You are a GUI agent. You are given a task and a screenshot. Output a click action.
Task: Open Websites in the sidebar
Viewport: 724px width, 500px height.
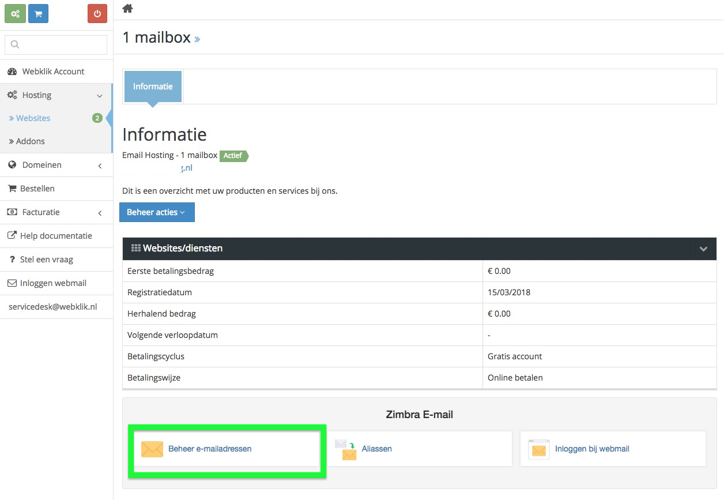click(33, 118)
